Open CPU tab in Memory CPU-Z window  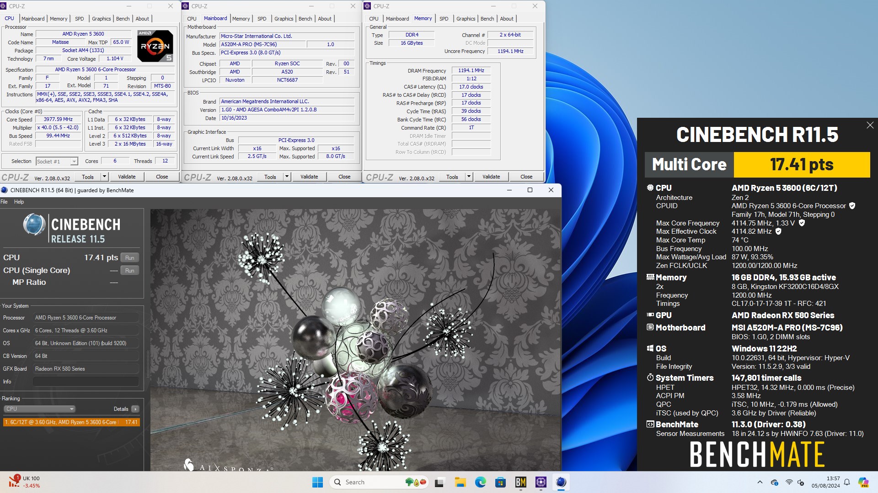pyautogui.click(x=374, y=19)
